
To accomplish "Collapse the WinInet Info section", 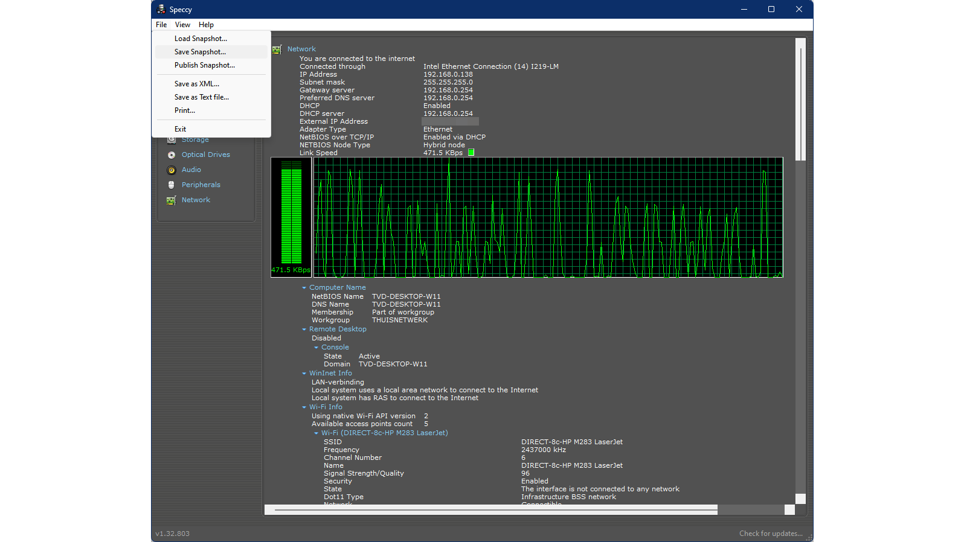I will click(x=304, y=374).
